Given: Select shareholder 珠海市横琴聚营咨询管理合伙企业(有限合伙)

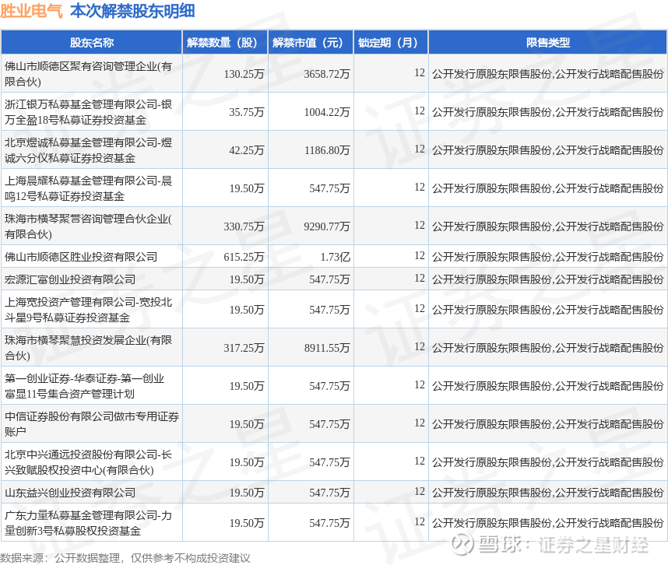Looking at the screenshot, I should (89, 226).
